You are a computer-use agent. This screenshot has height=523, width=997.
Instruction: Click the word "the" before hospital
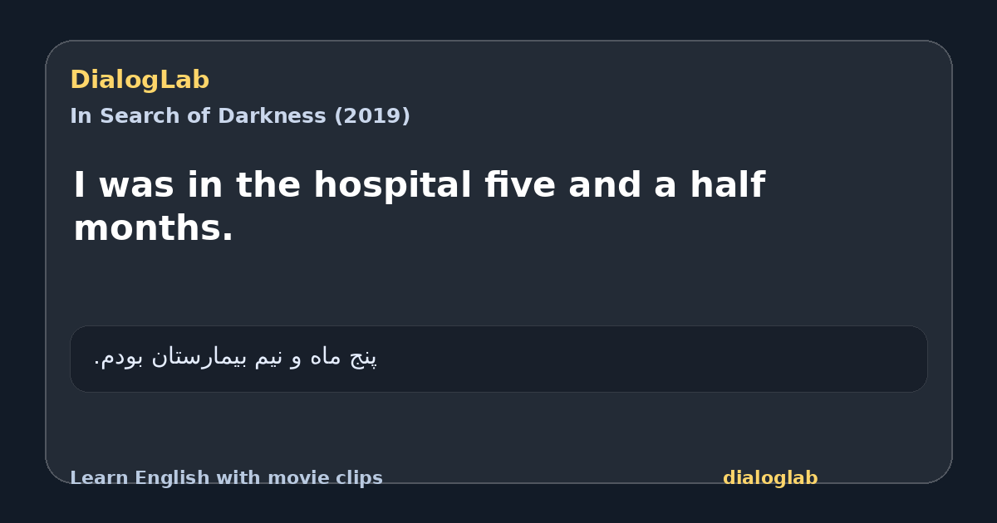(268, 185)
